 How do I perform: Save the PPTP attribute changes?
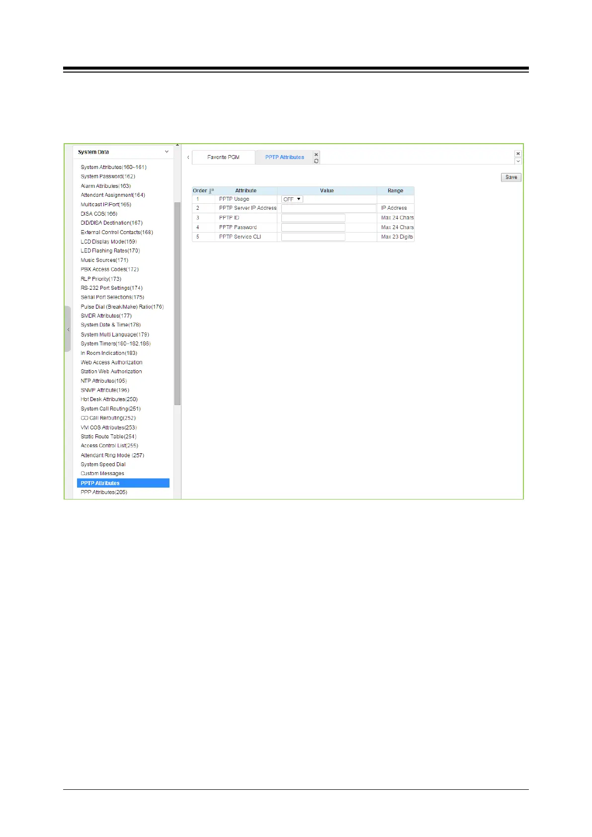pyautogui.click(x=511, y=177)
